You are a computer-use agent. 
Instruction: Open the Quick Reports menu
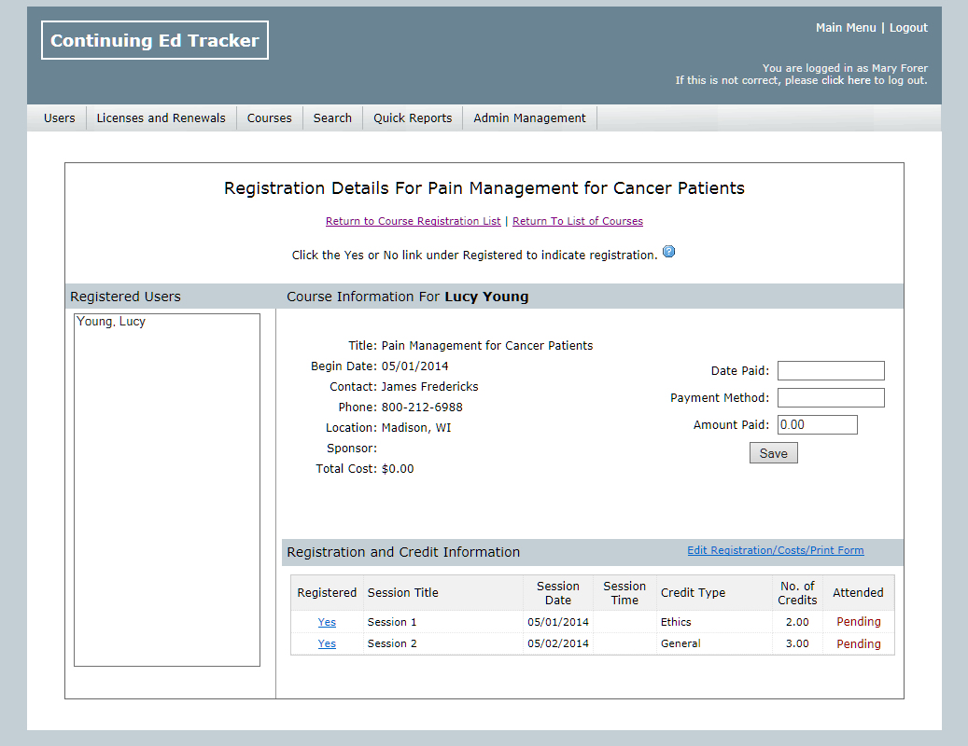(413, 118)
